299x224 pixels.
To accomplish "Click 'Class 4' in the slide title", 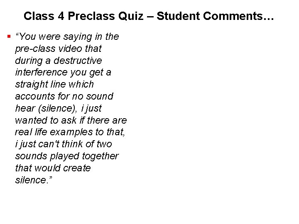I will click(x=44, y=16).
